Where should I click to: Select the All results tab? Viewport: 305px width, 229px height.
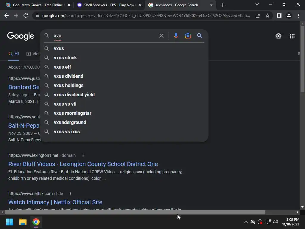pos(14,54)
